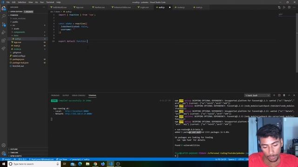This screenshot has height=167, width=298.
Task: Open the Help menu
Action: pyautogui.click(x=58, y=2)
